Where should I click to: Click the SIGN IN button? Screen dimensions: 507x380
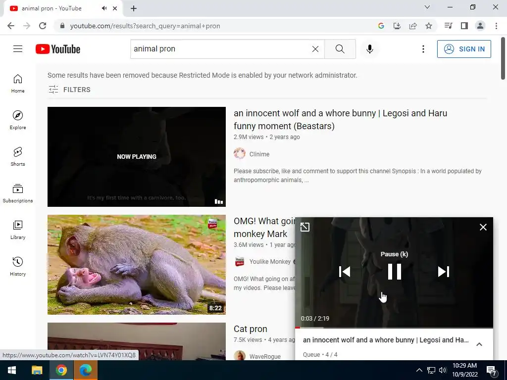[x=464, y=49]
